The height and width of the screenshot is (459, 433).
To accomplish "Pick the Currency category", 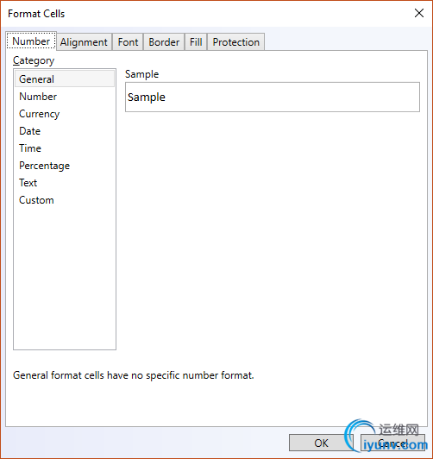I will (x=65, y=114).
